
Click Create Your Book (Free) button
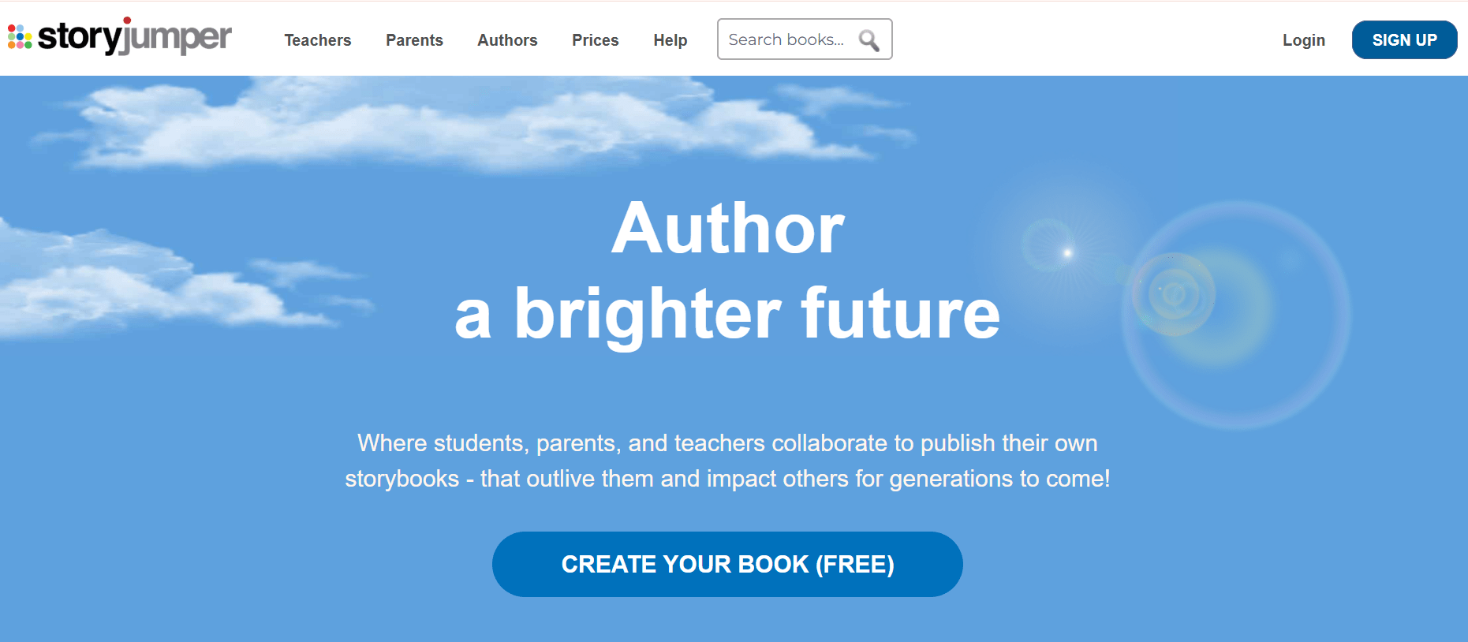pos(727,564)
